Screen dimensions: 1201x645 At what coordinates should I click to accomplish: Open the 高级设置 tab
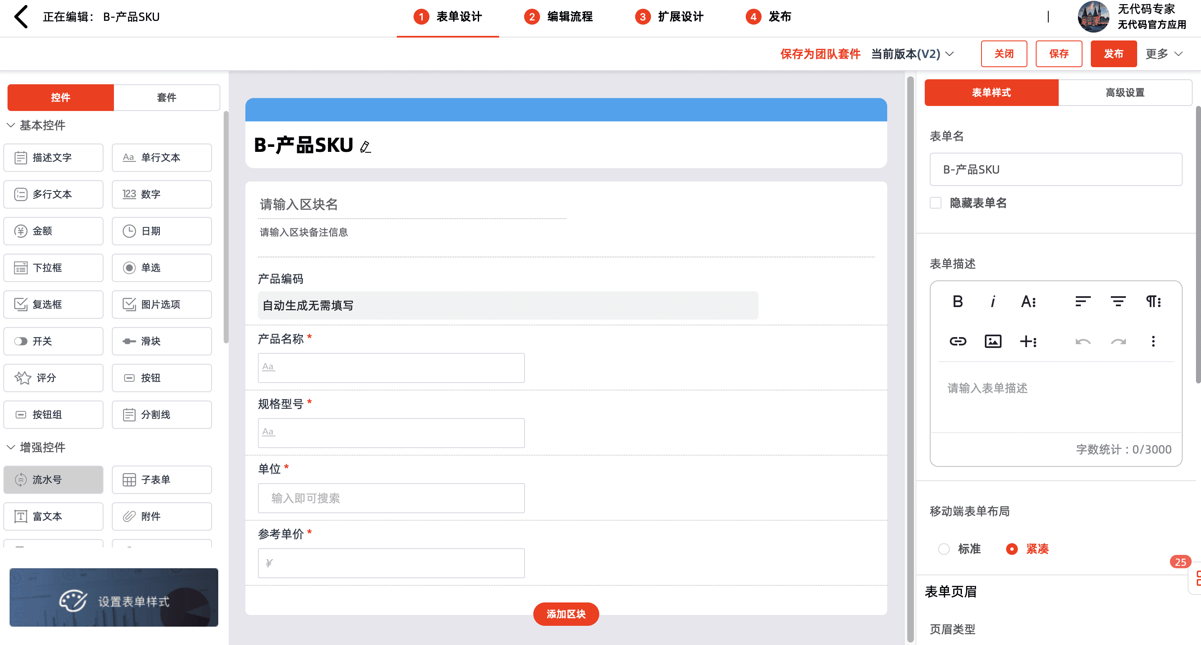point(1125,93)
